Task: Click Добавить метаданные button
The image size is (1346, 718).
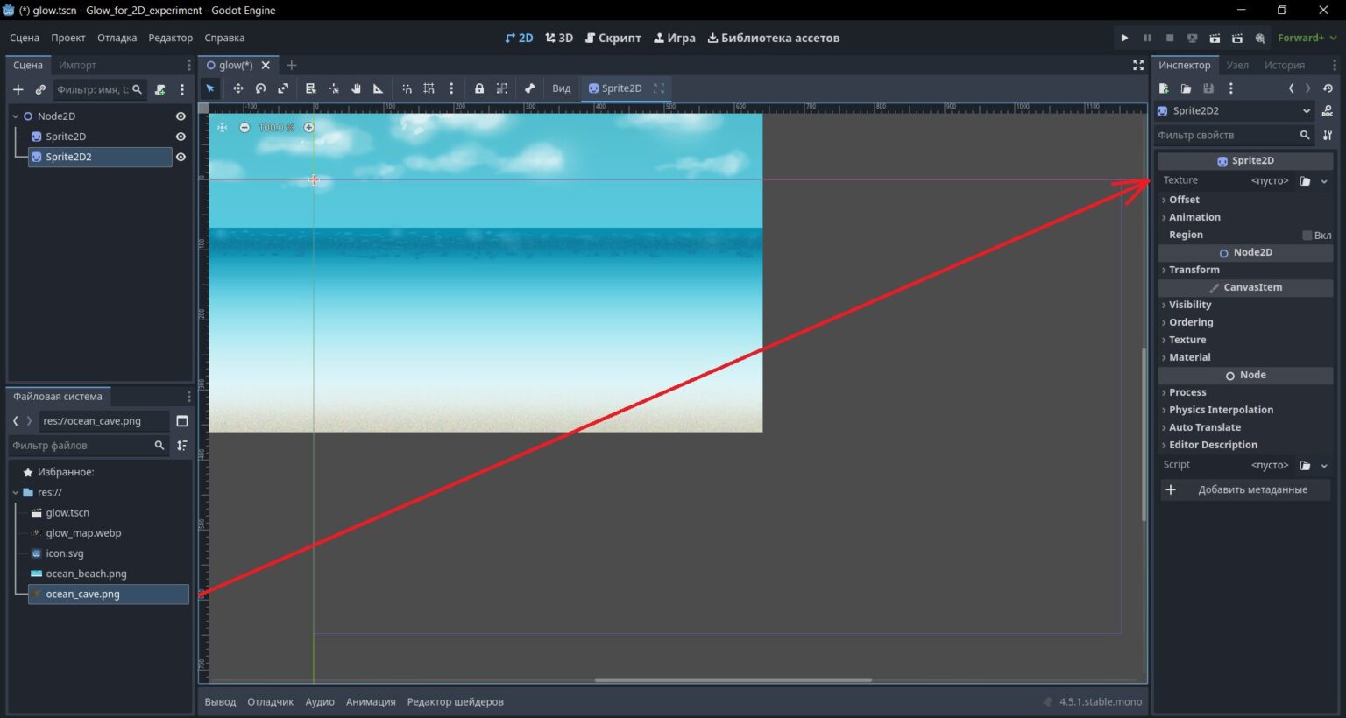Action: tap(1245, 489)
